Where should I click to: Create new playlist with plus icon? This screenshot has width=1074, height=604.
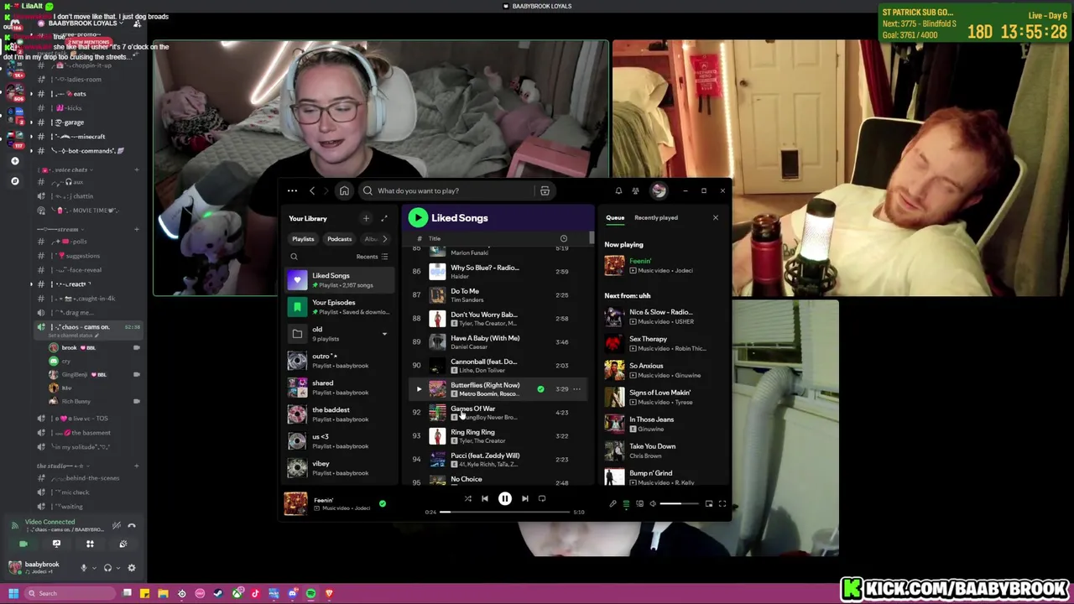coord(366,218)
